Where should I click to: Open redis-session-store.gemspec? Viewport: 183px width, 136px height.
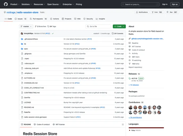click(x=35, y=117)
